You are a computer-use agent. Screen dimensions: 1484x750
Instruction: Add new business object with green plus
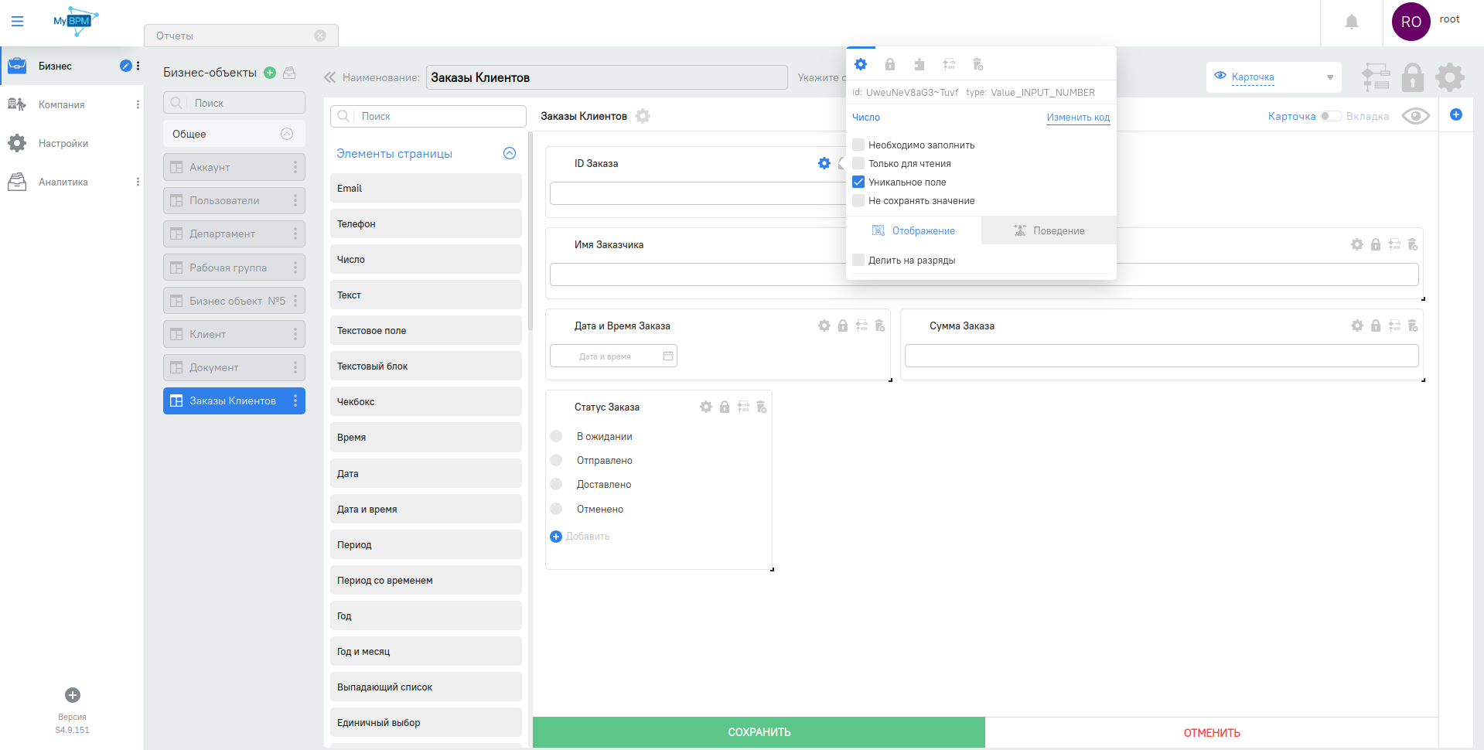(x=270, y=73)
